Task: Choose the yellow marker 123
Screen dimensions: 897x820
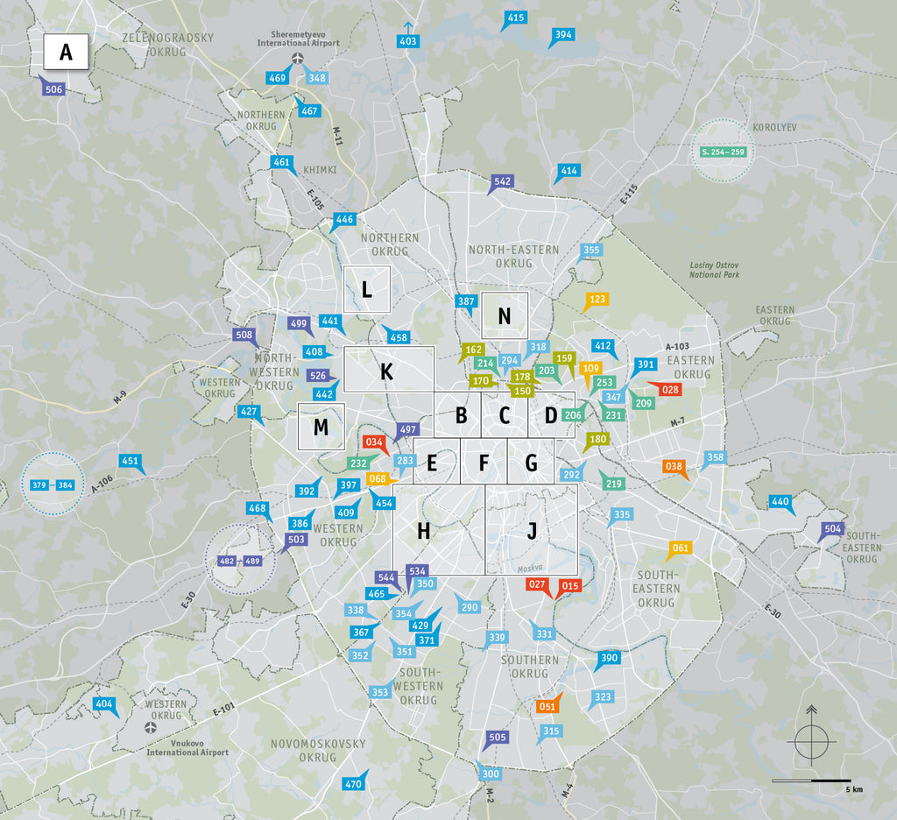Action: 597,300
